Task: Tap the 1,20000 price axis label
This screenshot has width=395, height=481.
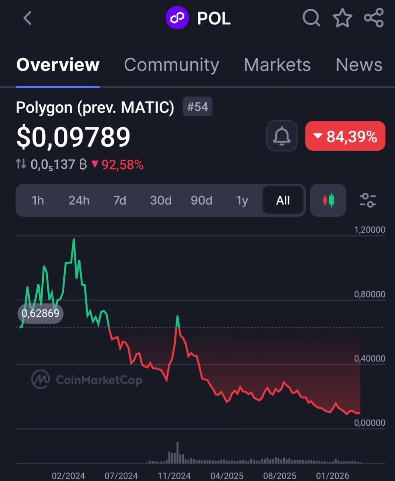Action: [369, 230]
